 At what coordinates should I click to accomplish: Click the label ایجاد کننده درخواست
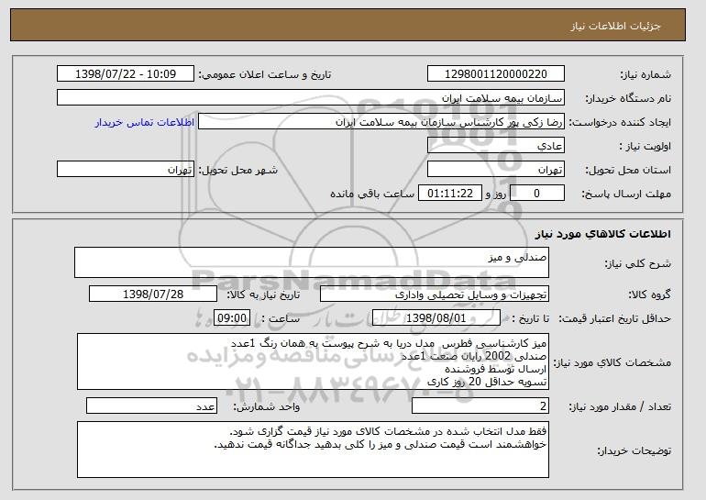(620, 123)
